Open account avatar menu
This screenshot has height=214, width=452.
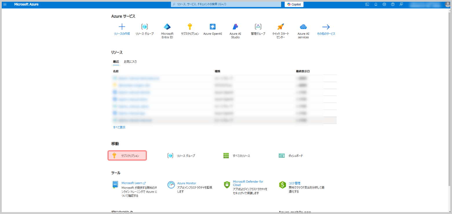click(x=447, y=4)
